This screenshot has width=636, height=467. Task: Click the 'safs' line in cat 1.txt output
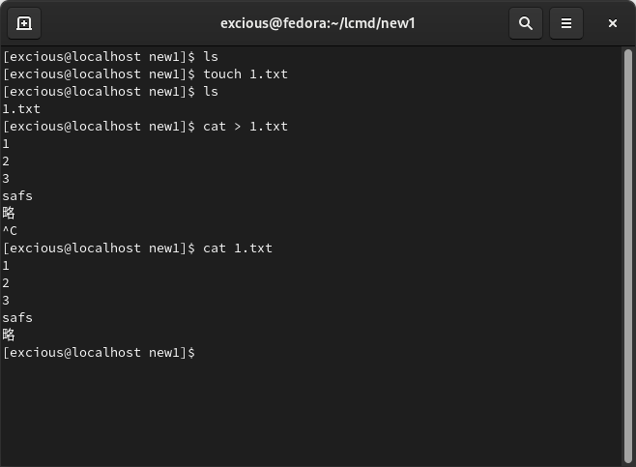[17, 317]
